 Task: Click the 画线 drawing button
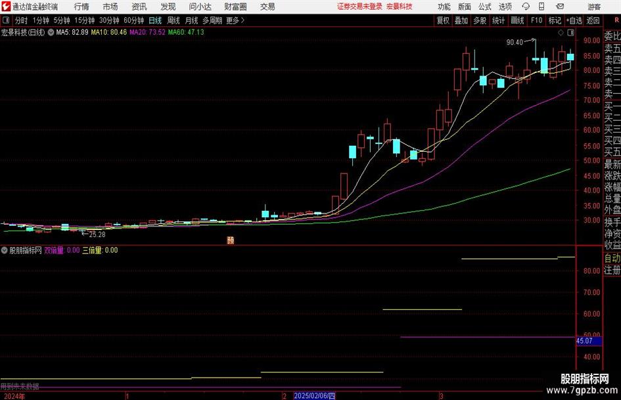coord(518,20)
